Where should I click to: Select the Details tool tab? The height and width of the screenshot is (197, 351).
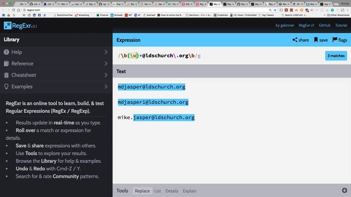click(x=172, y=191)
